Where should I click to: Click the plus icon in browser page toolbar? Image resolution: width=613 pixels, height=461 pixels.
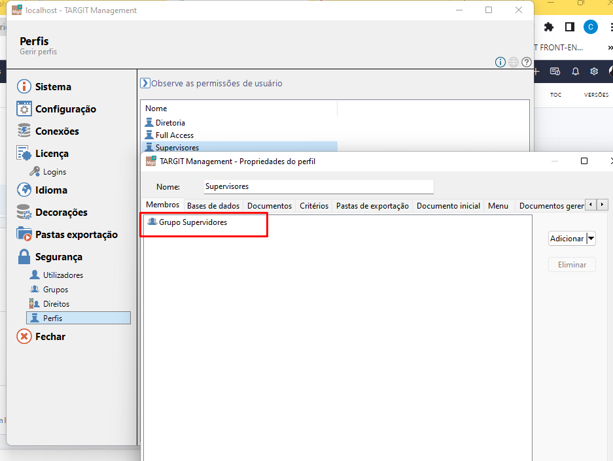pyautogui.click(x=536, y=71)
